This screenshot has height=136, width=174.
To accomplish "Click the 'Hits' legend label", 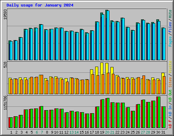I will coord(170,14).
